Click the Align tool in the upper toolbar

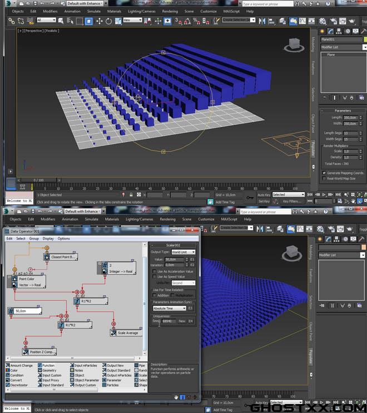(x=271, y=21)
